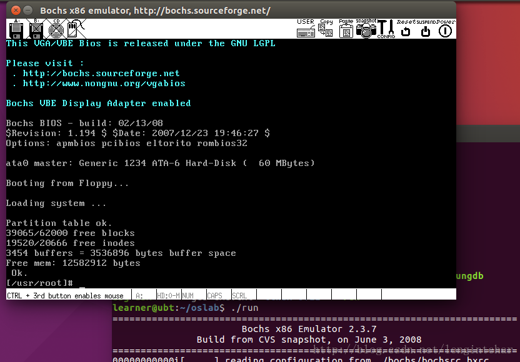Image resolution: width=520 pixels, height=362 pixels.
Task: Click the CAPS lock status indicator
Action: tap(219, 295)
